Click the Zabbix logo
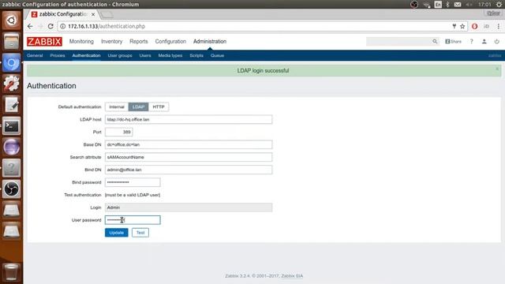Screen dimensions: 505x284 coord(44,42)
